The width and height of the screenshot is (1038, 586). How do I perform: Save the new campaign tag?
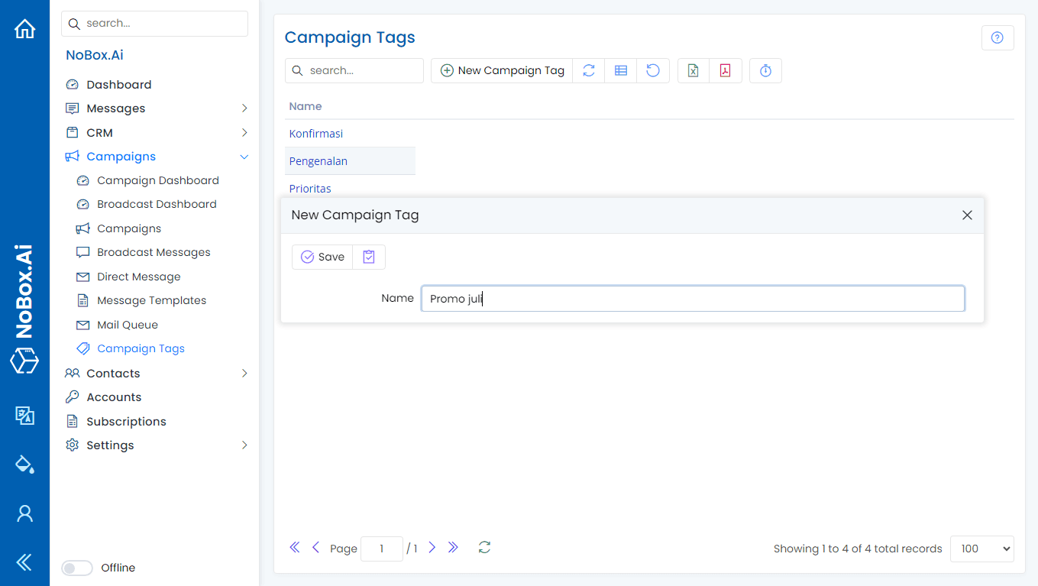pos(322,257)
